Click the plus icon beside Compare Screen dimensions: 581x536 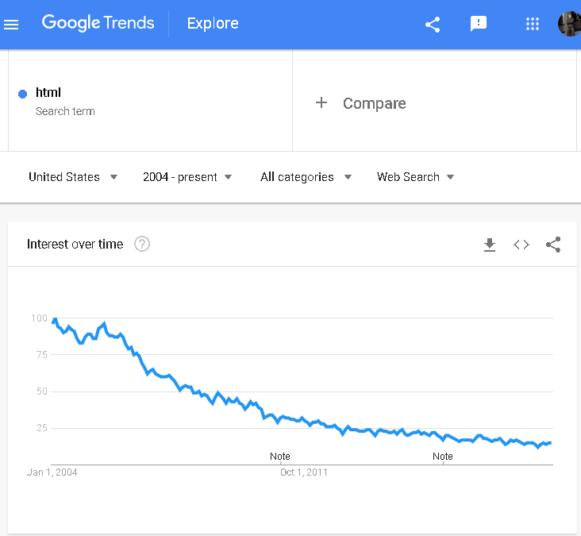click(321, 102)
